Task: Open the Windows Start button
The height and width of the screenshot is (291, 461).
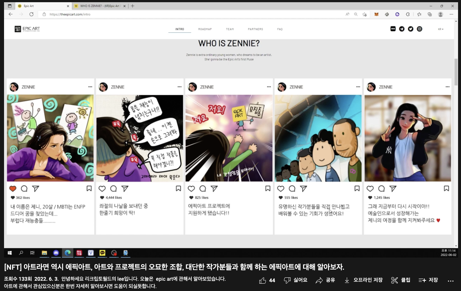Action: 10,253
